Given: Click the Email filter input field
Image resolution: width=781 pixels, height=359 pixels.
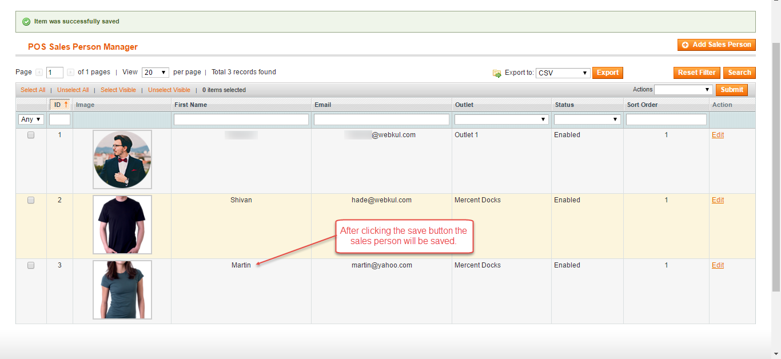Looking at the screenshot, I should tap(381, 119).
